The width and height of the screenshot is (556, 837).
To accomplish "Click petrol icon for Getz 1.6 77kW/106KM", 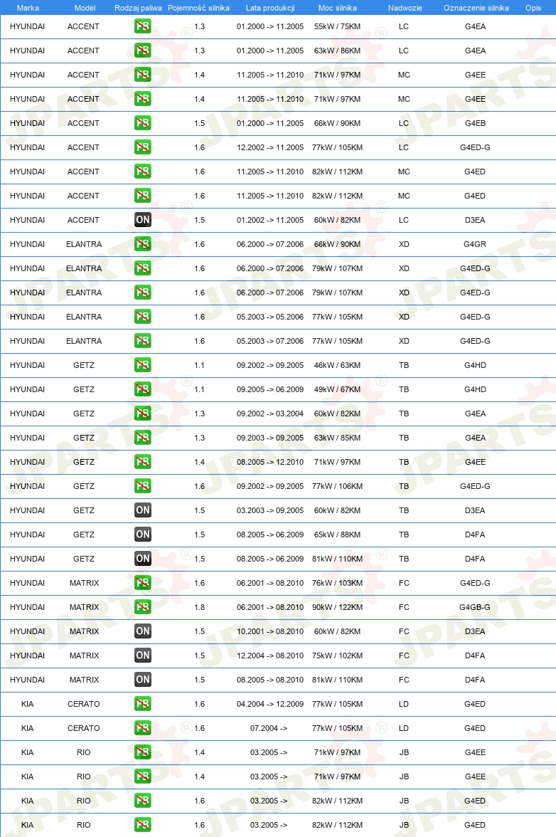I will [142, 486].
